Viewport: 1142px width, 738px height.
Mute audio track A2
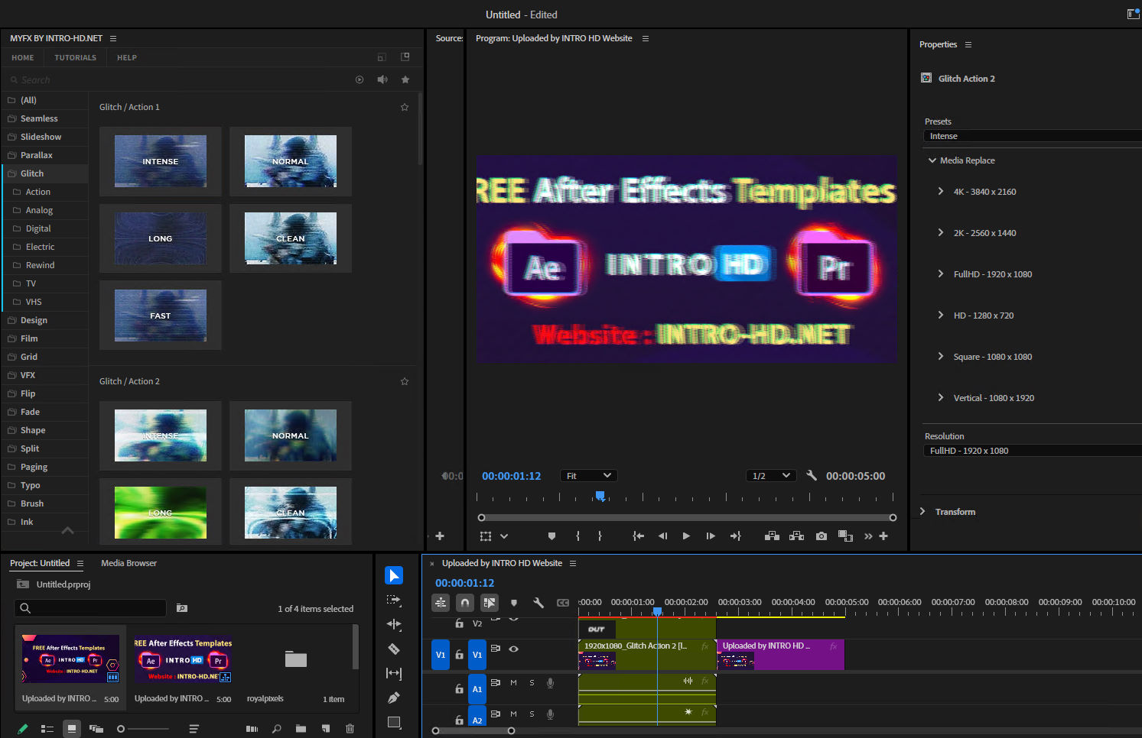pyautogui.click(x=513, y=714)
